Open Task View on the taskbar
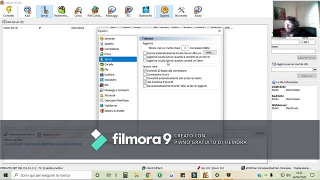This screenshot has height=180, width=320. pos(108,175)
